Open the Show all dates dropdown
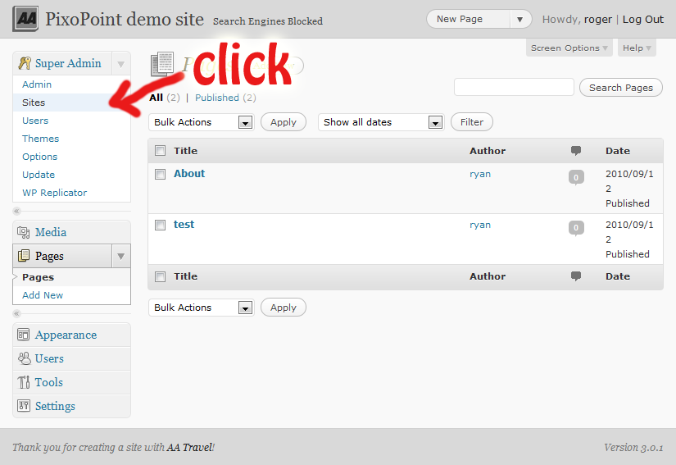Screen dimensions: 676x465 click(x=381, y=122)
